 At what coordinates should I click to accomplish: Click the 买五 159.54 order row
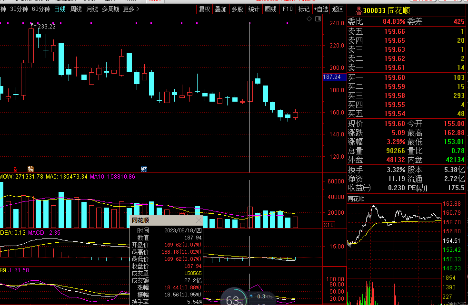406,114
